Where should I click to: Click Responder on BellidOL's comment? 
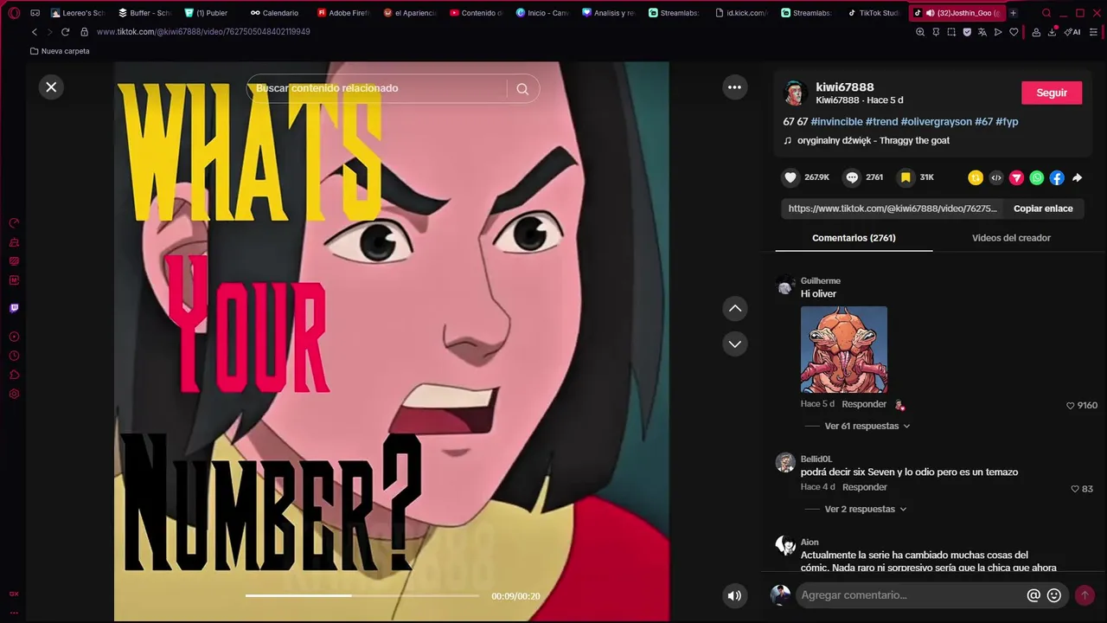(x=865, y=487)
